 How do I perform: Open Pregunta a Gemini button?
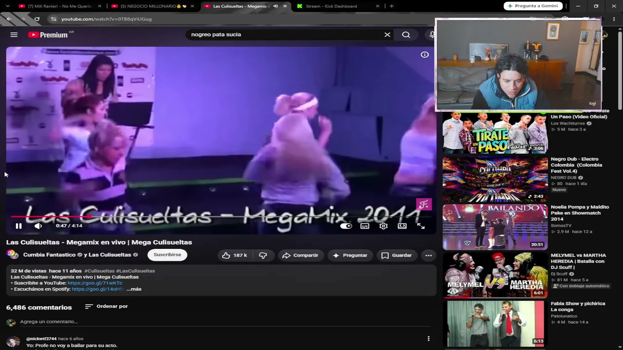coord(533,6)
